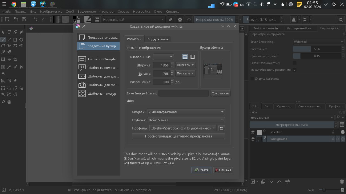Image resolution: width=346 pixels, height=194 pixels.
Task: Click the Save Image Size as field
Action: pyautogui.click(x=183, y=93)
